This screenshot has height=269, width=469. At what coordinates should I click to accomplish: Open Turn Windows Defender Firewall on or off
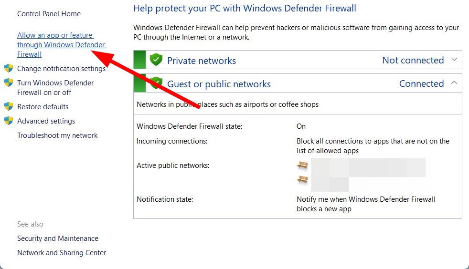click(55, 87)
